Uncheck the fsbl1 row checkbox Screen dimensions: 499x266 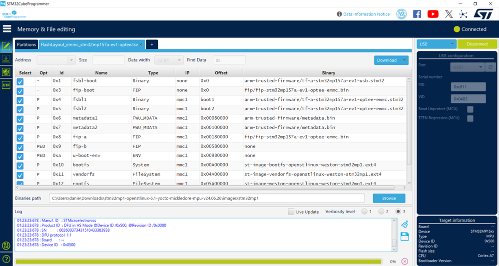[x=20, y=100]
